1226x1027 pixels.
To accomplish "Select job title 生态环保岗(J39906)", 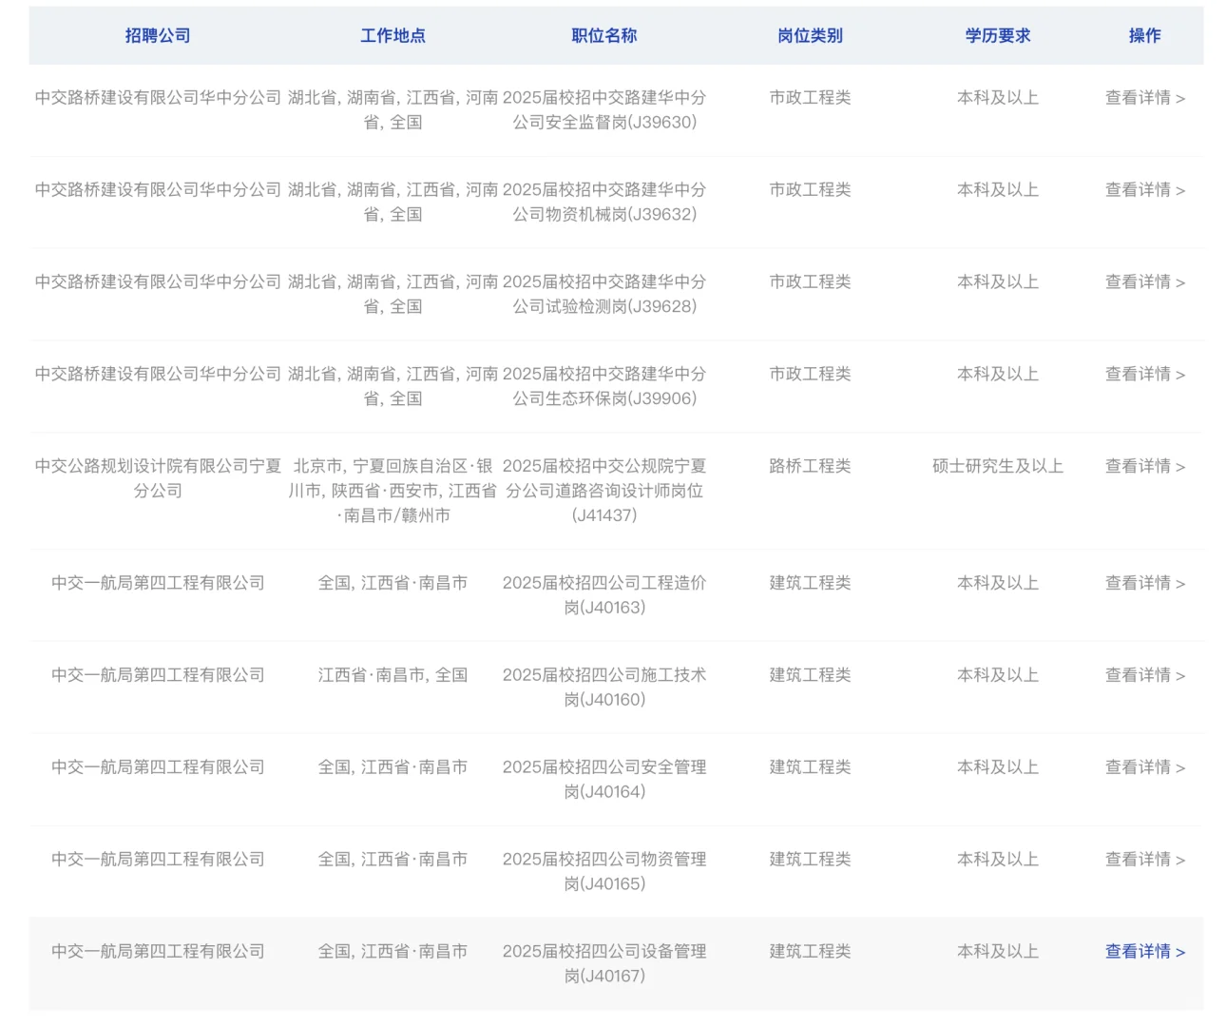I will [x=604, y=387].
